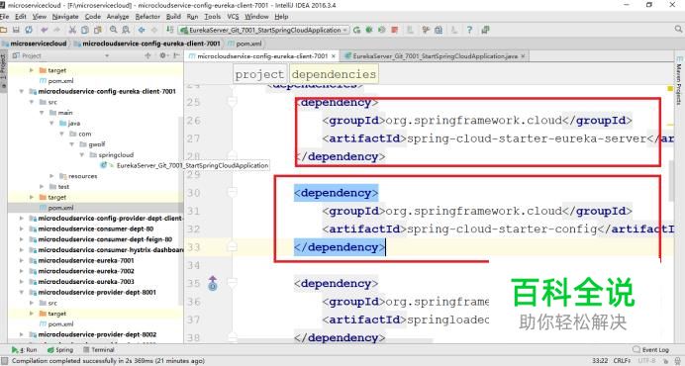This screenshot has height=366, width=685.
Task: Click the Replace toolbar icon
Action: pyautogui.click(x=126, y=30)
